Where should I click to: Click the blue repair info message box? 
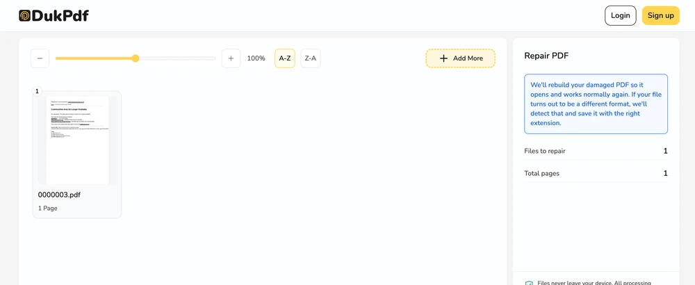[x=596, y=104]
